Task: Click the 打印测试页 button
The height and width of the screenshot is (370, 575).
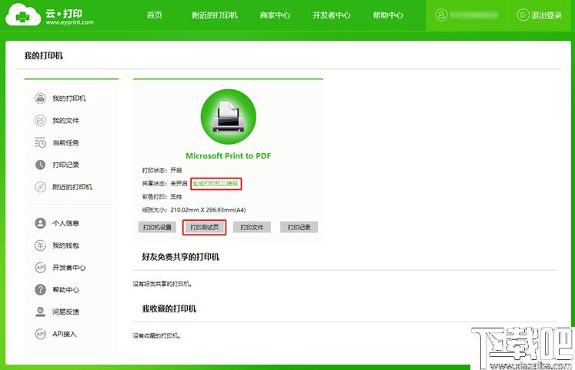Action: [x=205, y=227]
